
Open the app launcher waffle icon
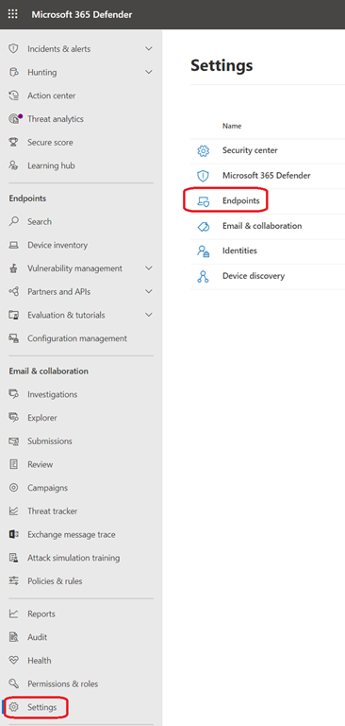pos(13,14)
